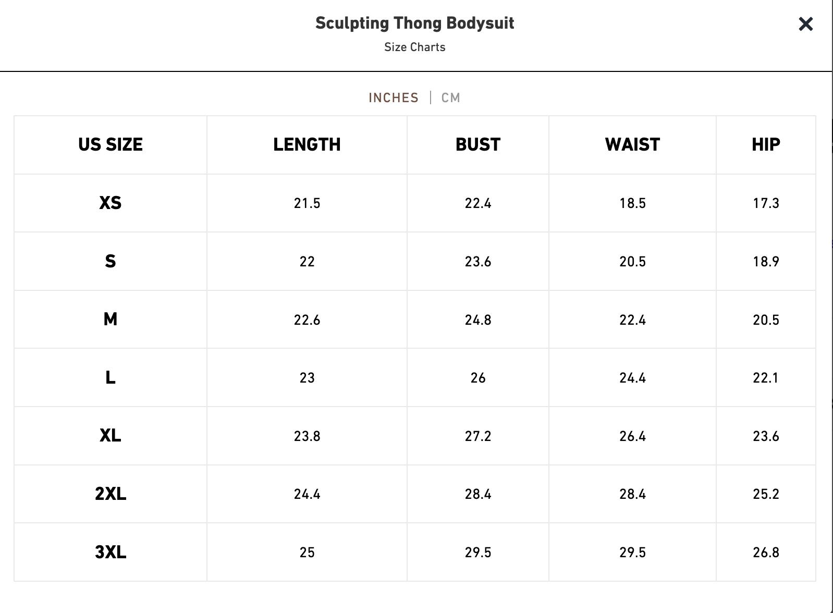Close the size chart dialog
833x613 pixels.
point(805,23)
